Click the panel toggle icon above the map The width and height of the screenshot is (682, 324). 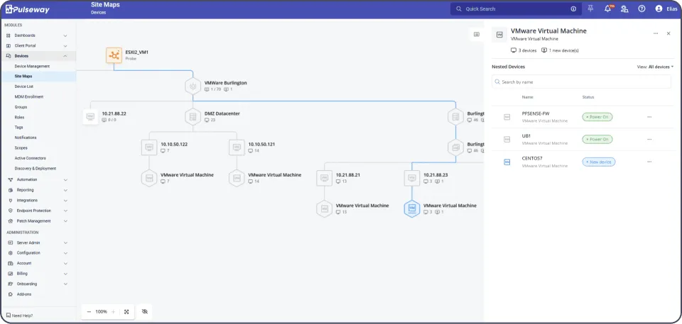pos(477,34)
